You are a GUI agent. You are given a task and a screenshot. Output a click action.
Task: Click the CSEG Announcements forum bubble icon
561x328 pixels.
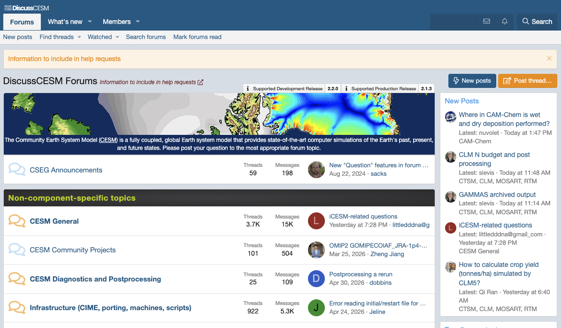point(17,170)
